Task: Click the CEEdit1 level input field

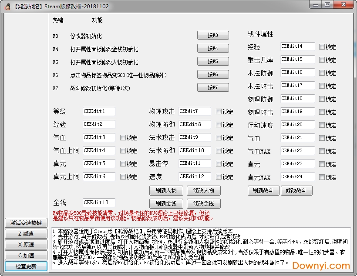Action: pos(98,111)
